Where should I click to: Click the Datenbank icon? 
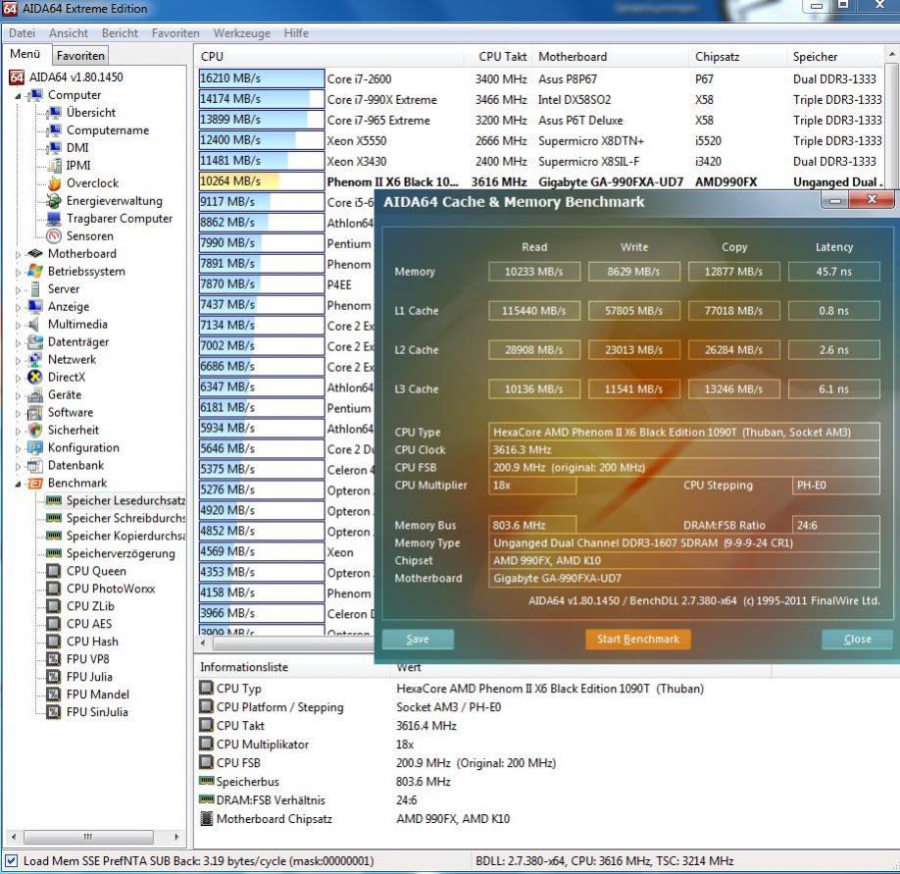(x=35, y=466)
